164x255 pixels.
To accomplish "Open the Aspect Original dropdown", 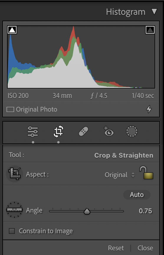I will click(x=120, y=175).
